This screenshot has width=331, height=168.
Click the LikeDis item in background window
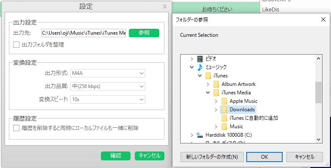coord(271,10)
